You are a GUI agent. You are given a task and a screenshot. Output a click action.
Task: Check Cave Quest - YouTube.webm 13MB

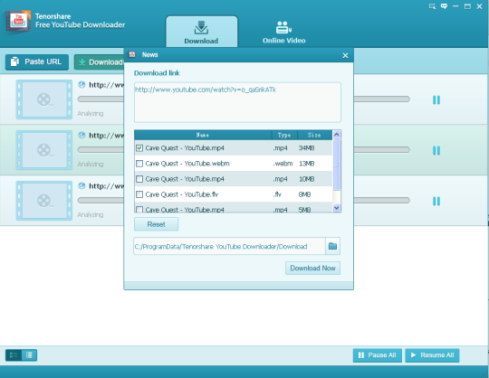(139, 164)
